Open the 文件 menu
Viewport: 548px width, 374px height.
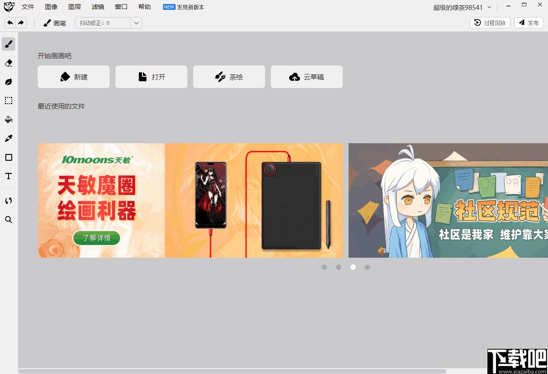(x=28, y=7)
